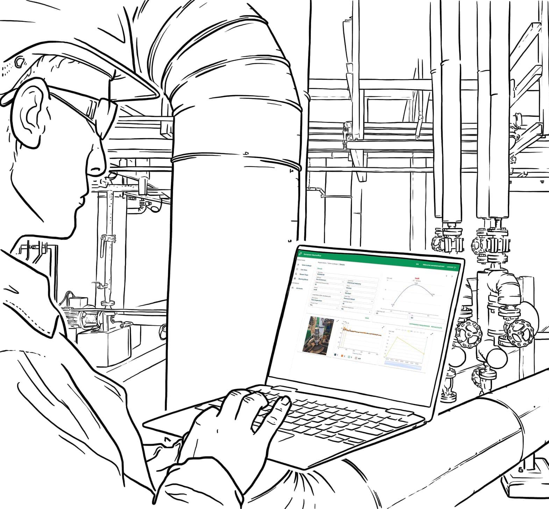Click the RECALCULATE button
Viewport: 549px width, 509px height.
436,327
